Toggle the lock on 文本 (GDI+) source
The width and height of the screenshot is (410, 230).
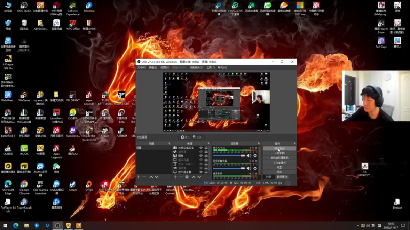206,164
